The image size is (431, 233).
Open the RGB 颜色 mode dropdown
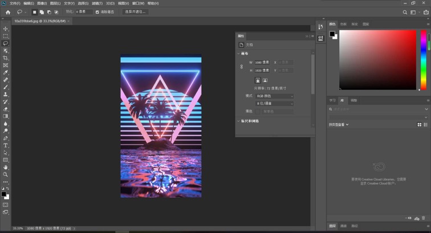click(274, 96)
